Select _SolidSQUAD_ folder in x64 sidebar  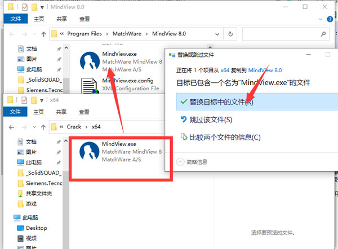(x=40, y=173)
